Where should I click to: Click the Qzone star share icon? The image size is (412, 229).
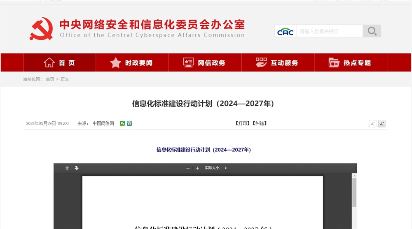[129, 123]
